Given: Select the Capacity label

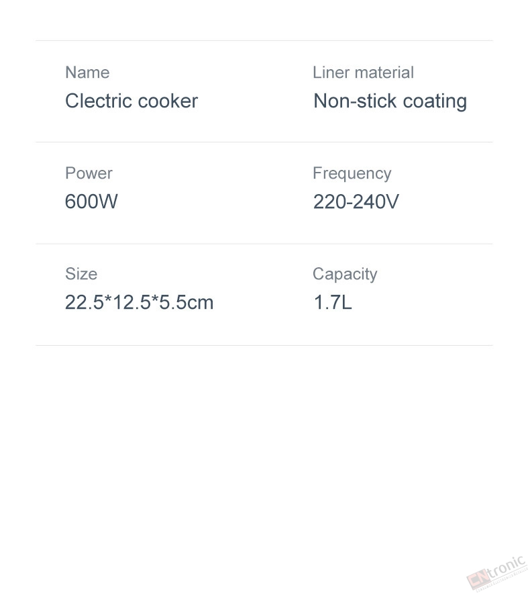Looking at the screenshot, I should click(345, 275).
